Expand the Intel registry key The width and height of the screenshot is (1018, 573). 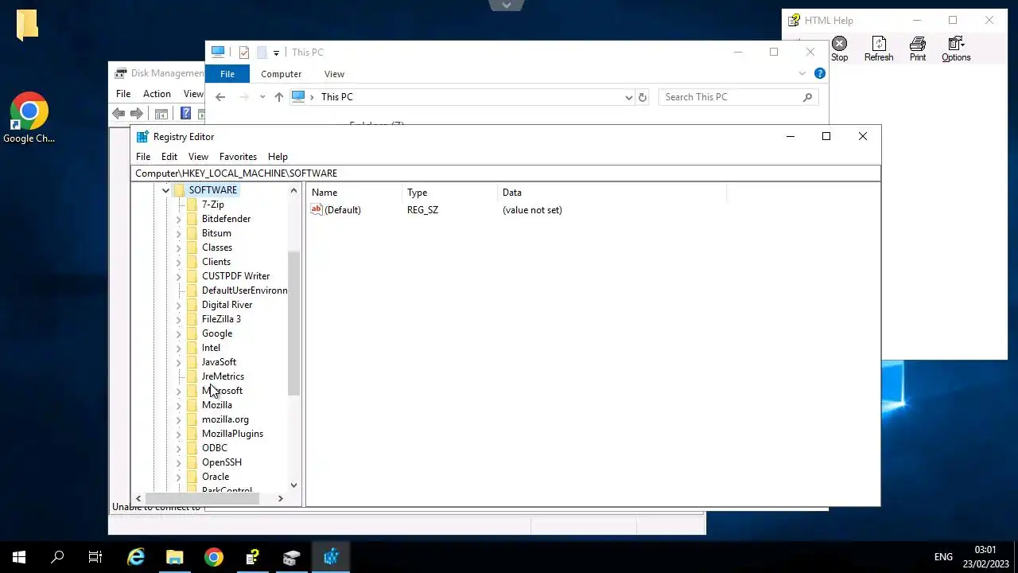[x=178, y=348]
